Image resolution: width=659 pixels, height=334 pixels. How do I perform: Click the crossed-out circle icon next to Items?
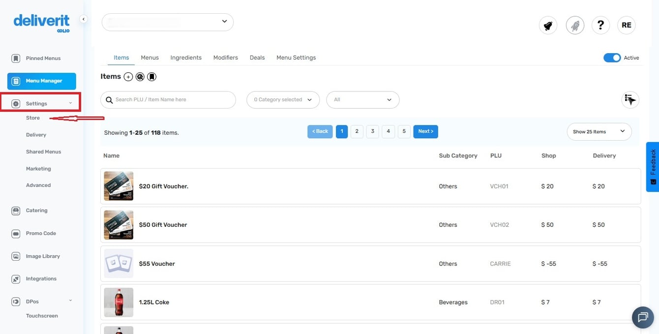coord(140,77)
